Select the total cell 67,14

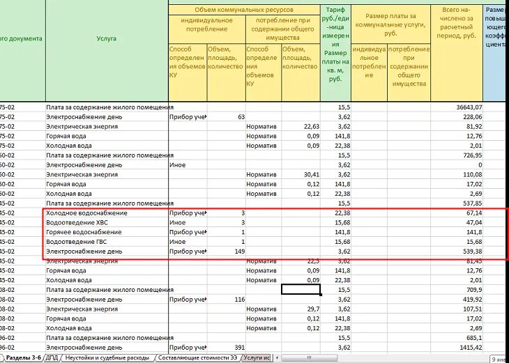(457, 213)
